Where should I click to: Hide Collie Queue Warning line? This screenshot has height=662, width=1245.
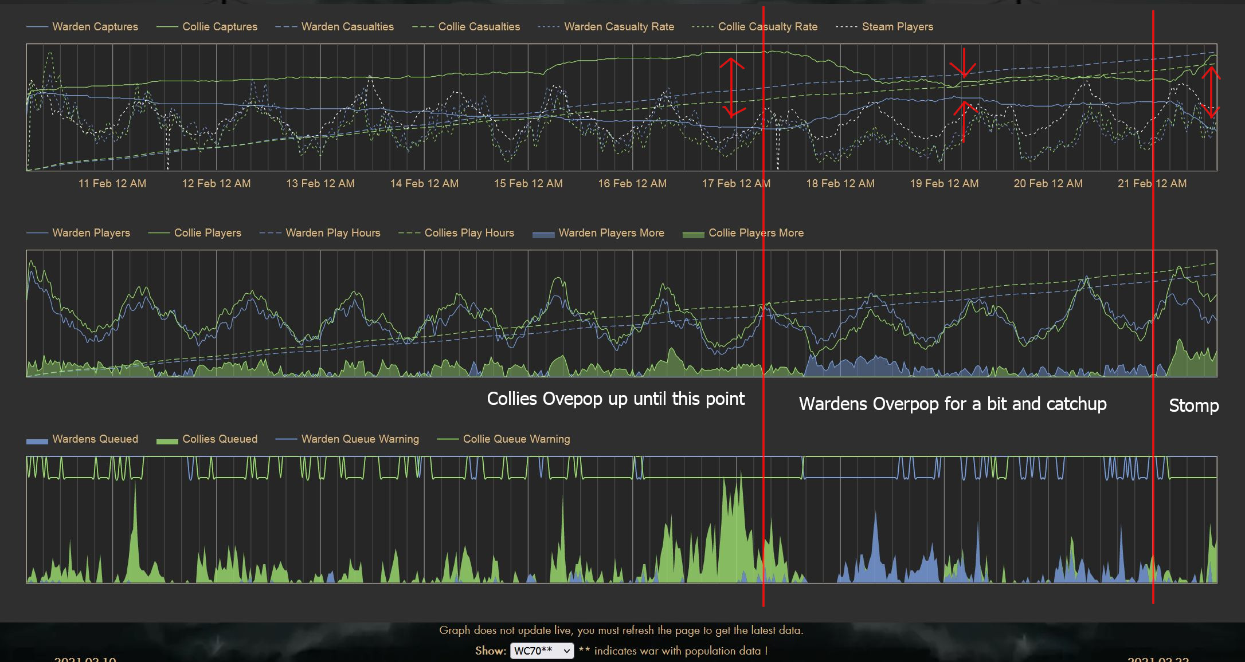point(516,439)
